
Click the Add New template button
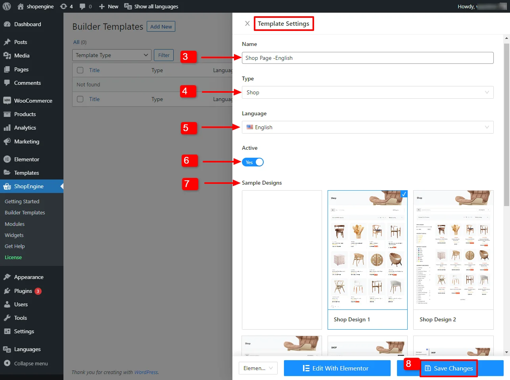coord(161,27)
